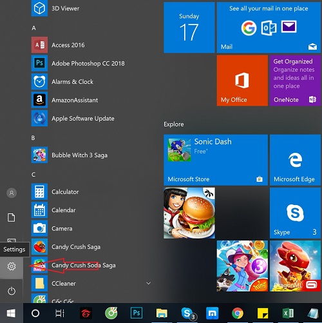This screenshot has height=323, width=322.
Task: Open Sticky Notes on taskbar
Action: pos(263,313)
